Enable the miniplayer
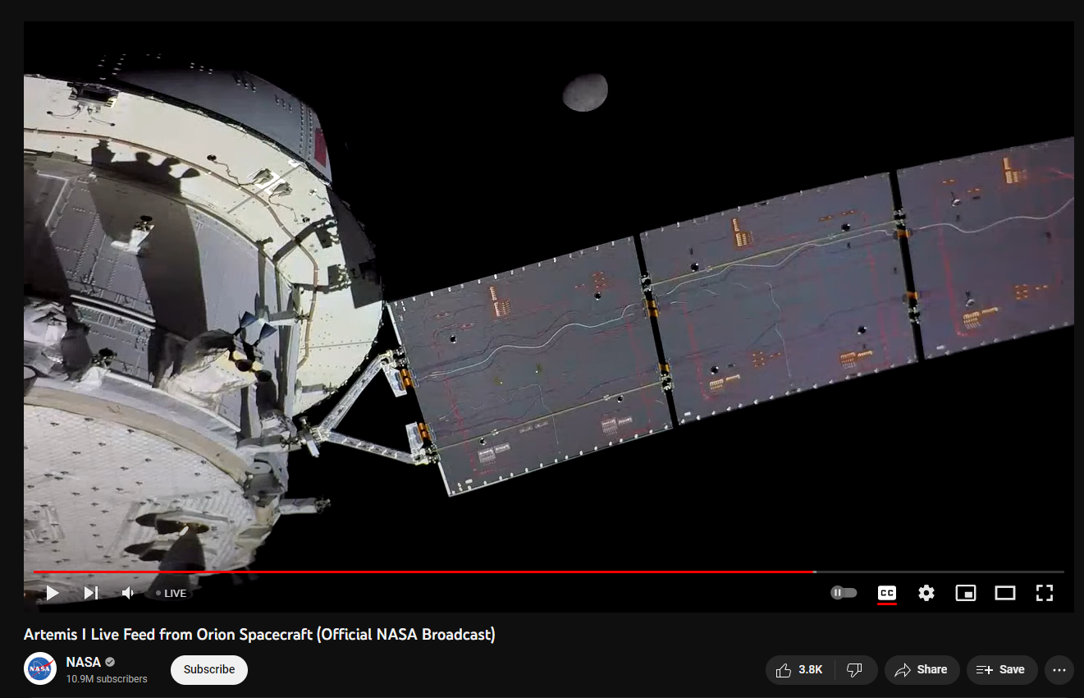 click(966, 593)
